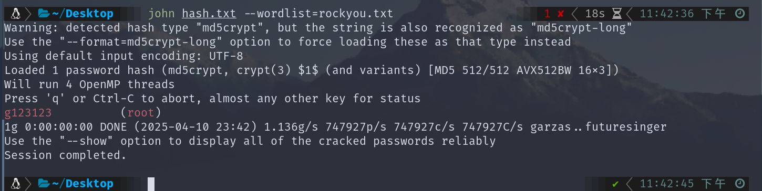Click the exit code 1 indicator
Screen dimensions: 762x191
tap(547, 14)
